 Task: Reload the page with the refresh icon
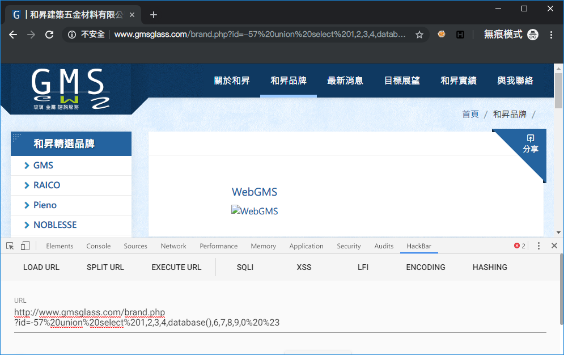[49, 35]
